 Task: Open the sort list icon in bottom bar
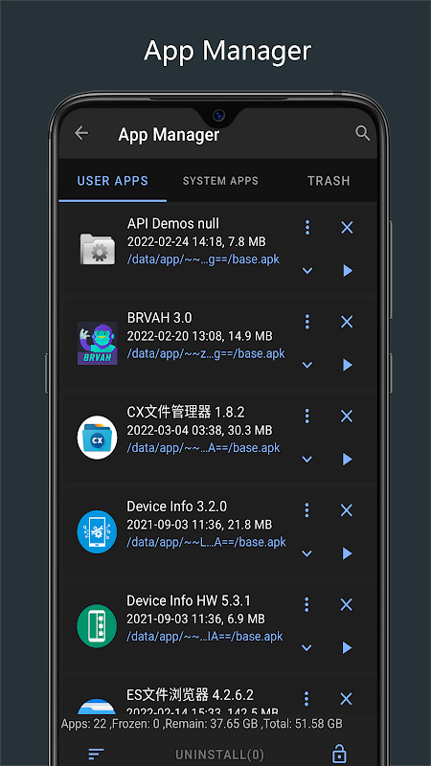[x=97, y=754]
